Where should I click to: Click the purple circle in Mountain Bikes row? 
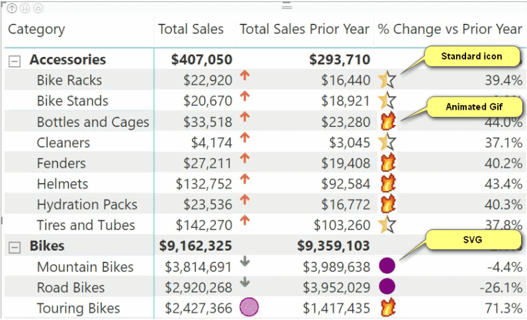pyautogui.click(x=387, y=266)
